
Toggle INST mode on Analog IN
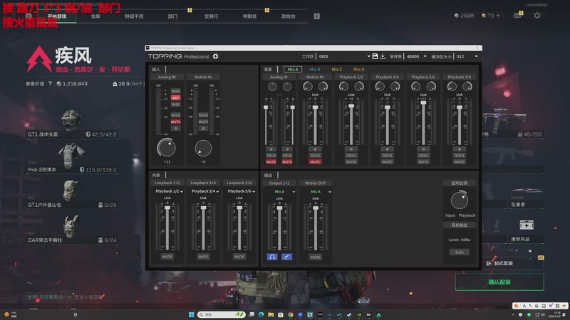tap(175, 104)
